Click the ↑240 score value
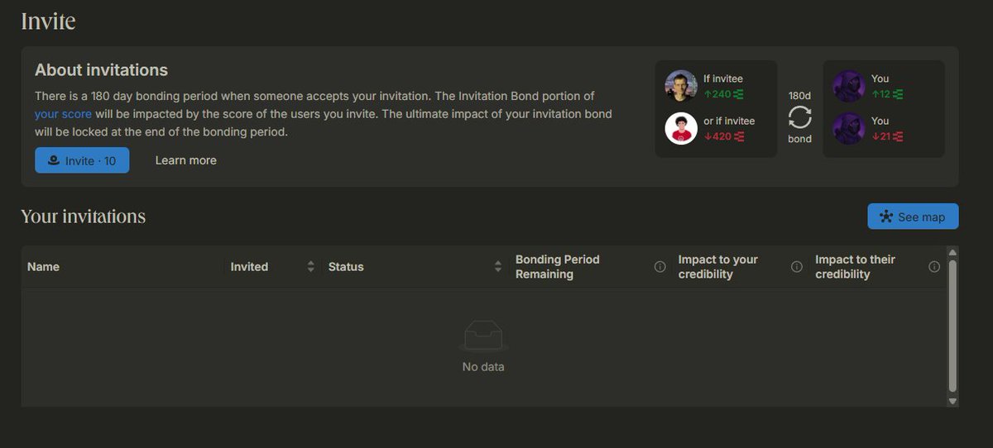The height and width of the screenshot is (448, 993). click(x=722, y=94)
